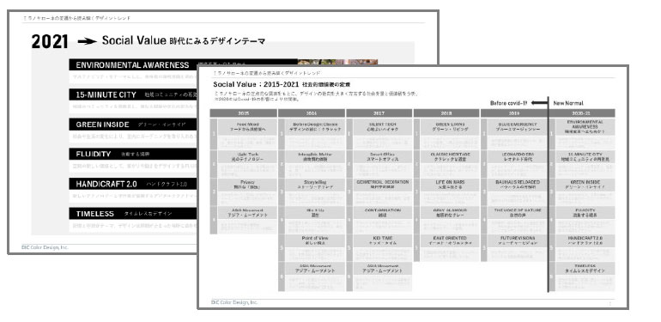Viewport: 661px width, 322px height.
Task: Select the SILENT TECH table cell
Action: (382, 127)
